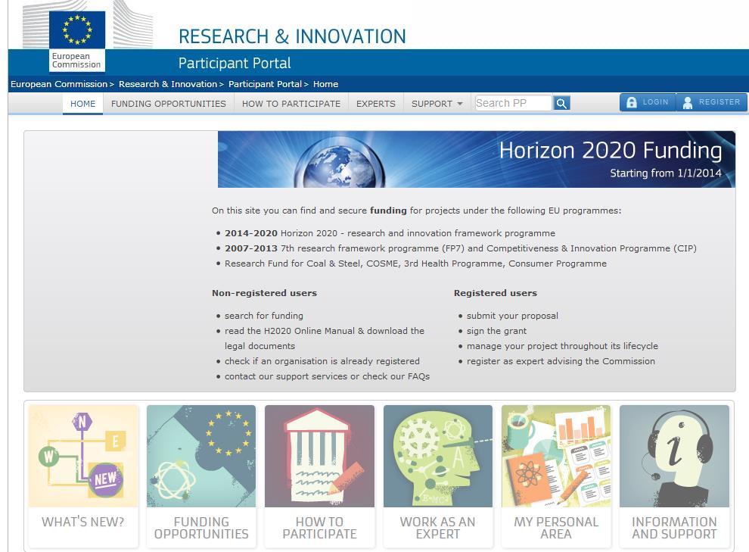Click the manage your project lifecycle bullet
The height and width of the screenshot is (552, 749).
[x=562, y=346]
